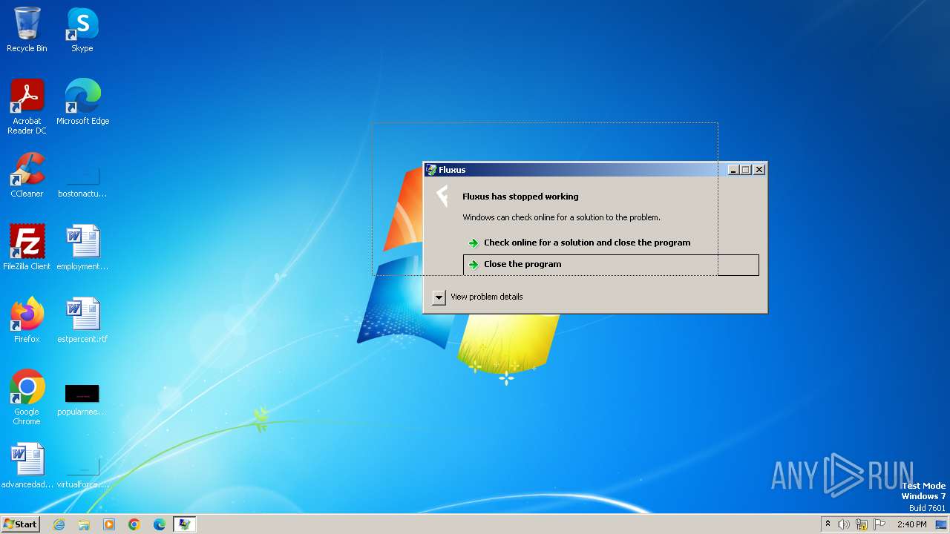Open the Google Chrome desktop shortcut
The image size is (950, 534).
tap(27, 398)
